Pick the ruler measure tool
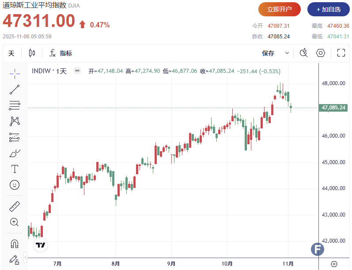This screenshot has width=352, height=270. pos(15,206)
